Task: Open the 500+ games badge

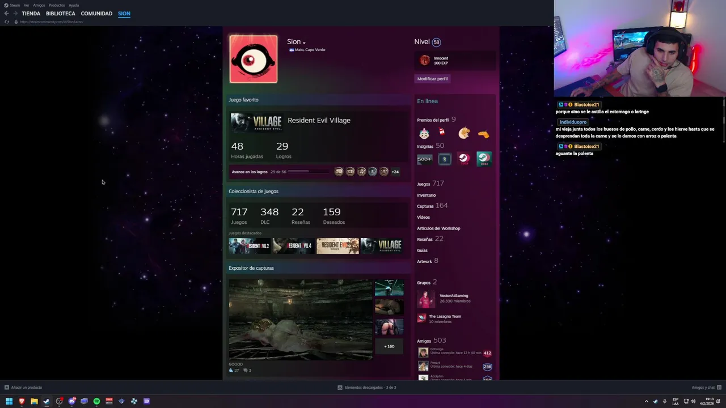Action: tap(424, 159)
